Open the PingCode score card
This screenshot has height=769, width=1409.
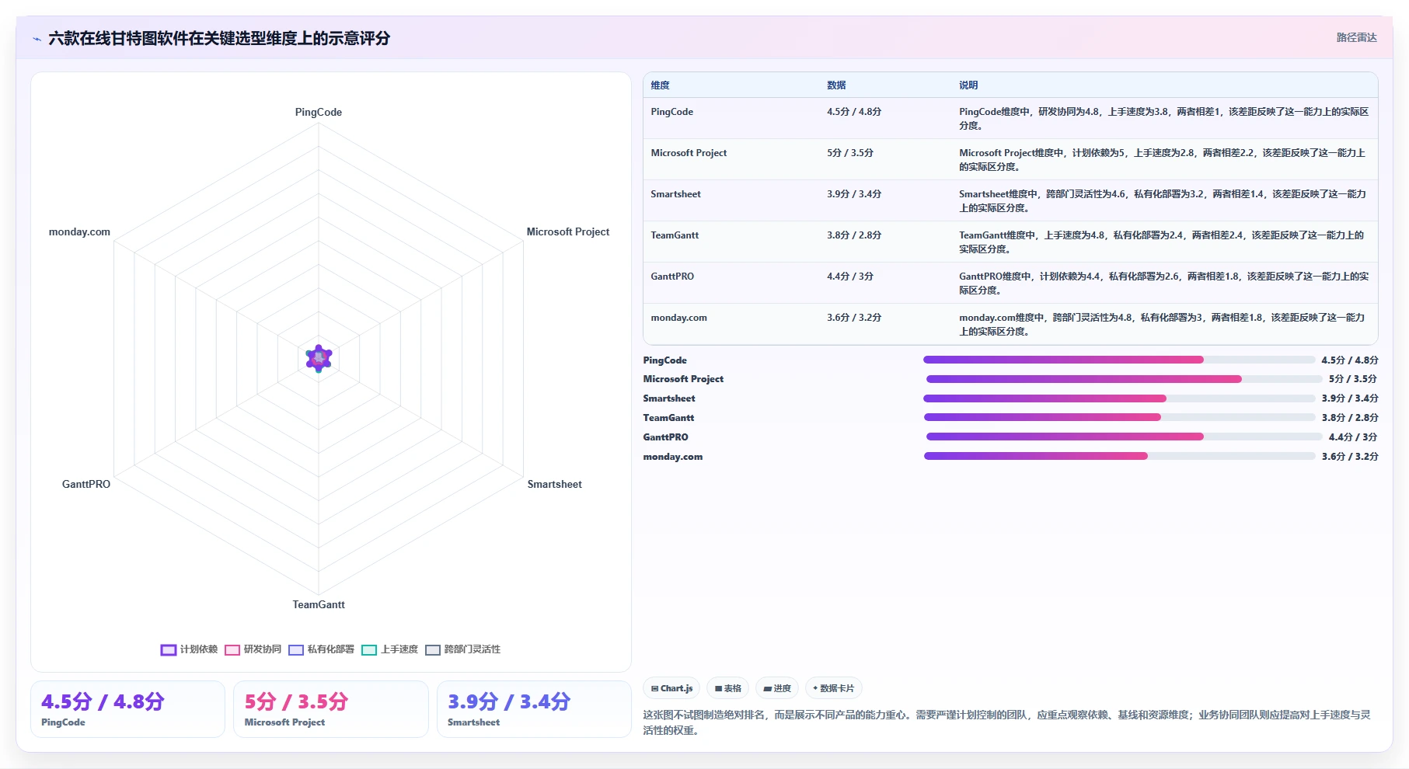tap(127, 709)
